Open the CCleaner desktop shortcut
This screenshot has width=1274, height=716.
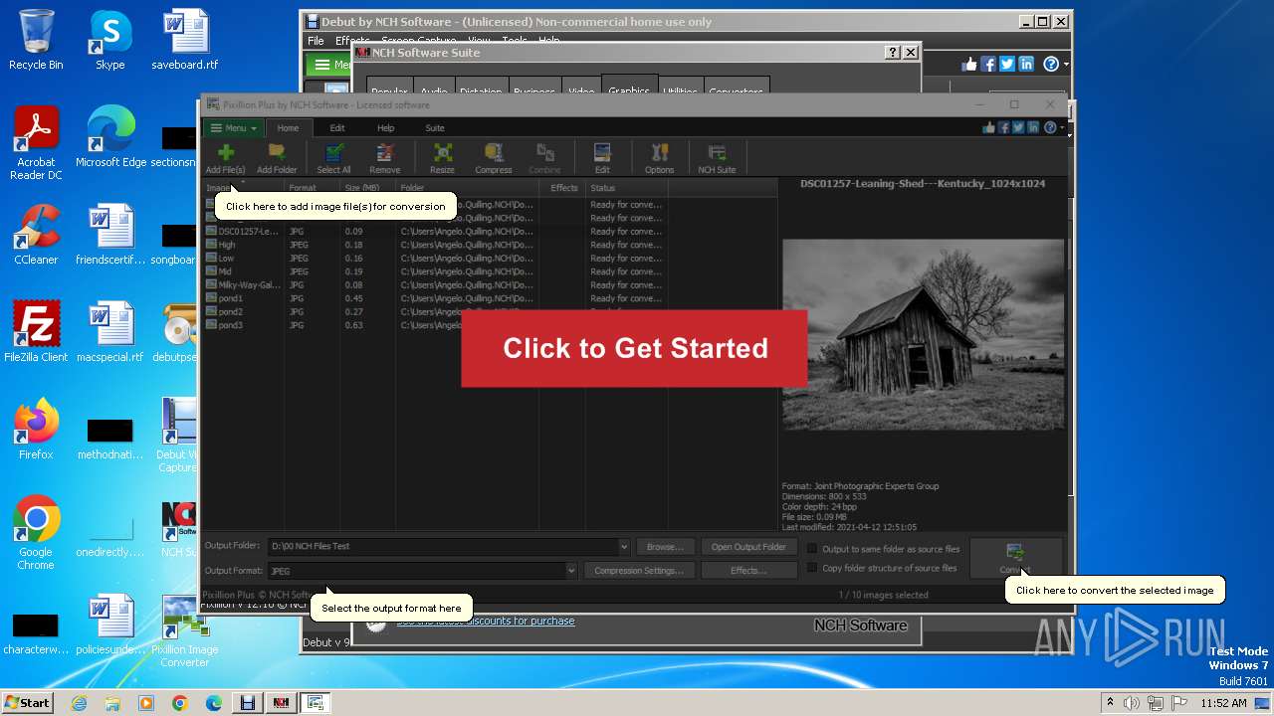pyautogui.click(x=36, y=235)
